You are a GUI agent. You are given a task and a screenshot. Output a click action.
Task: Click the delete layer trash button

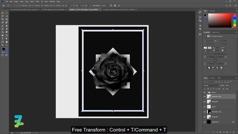[x=234, y=133]
